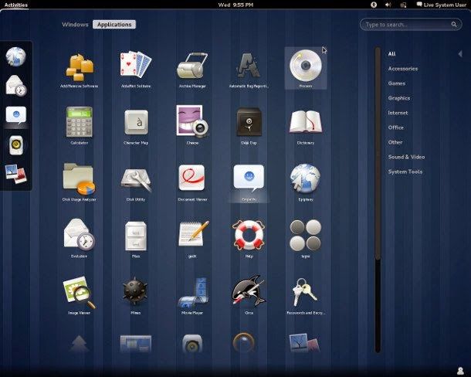Click Shotwell photos in the dash
471x377 pixels.
(16, 174)
